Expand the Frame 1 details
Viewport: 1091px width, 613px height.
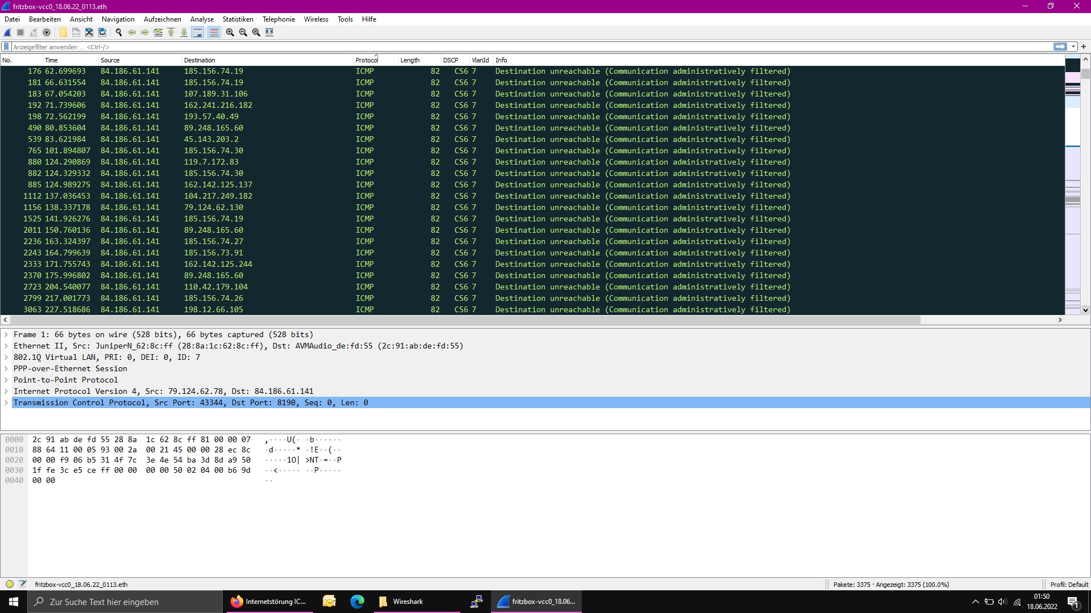point(6,335)
